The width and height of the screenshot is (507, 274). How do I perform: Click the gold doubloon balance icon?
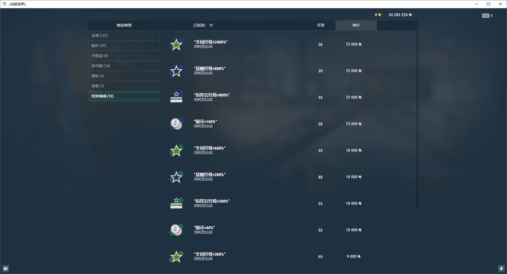(380, 15)
